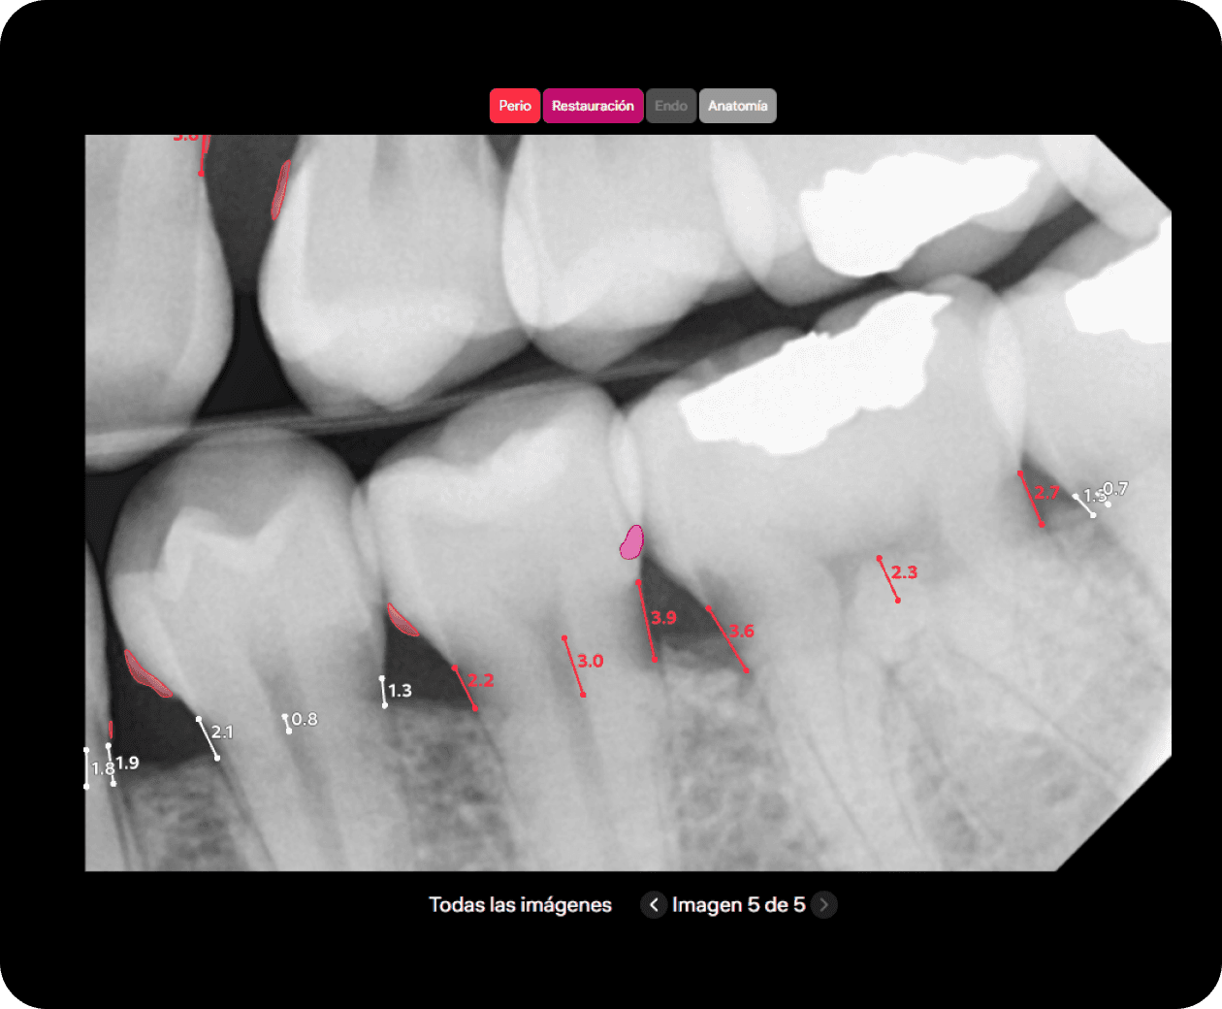Open Todas las imágenes
Viewport: 1222px width, 1009px height.
click(x=520, y=905)
